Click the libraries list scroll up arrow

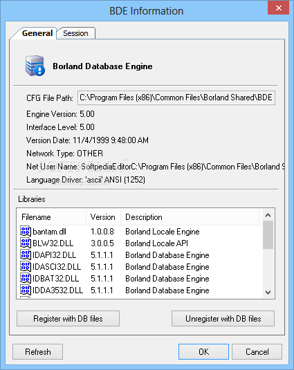tap(268, 215)
